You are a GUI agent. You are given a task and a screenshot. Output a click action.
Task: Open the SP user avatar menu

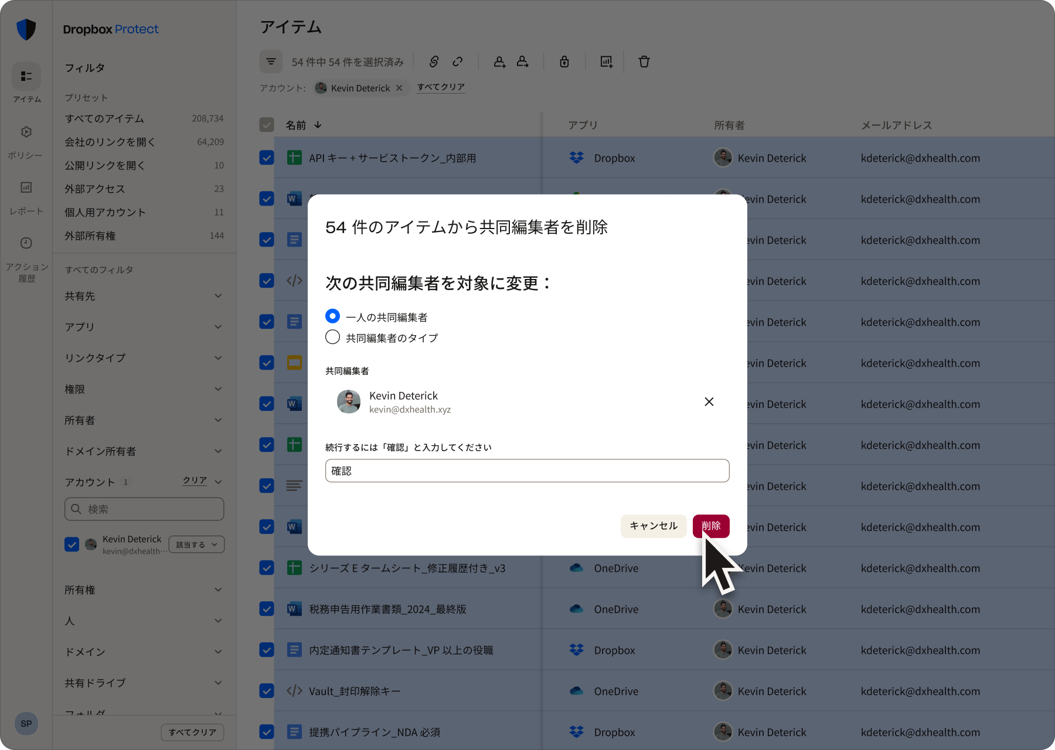coord(26,724)
